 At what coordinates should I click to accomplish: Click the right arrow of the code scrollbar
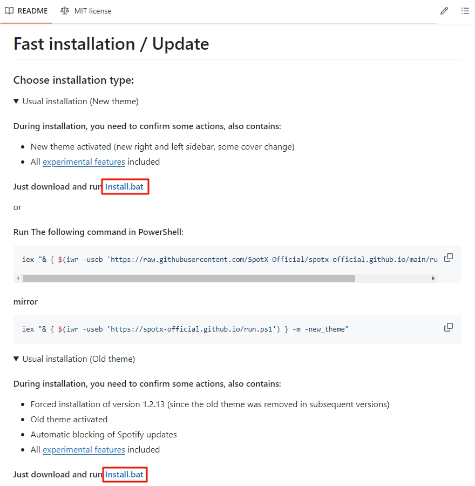coord(433,279)
